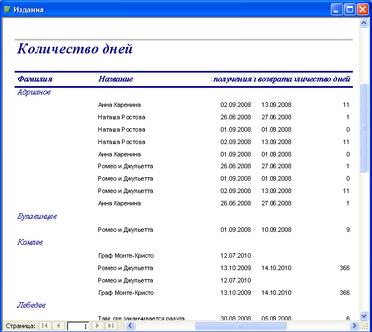
Task: Click the group heading Комлев
Action: [30, 242]
